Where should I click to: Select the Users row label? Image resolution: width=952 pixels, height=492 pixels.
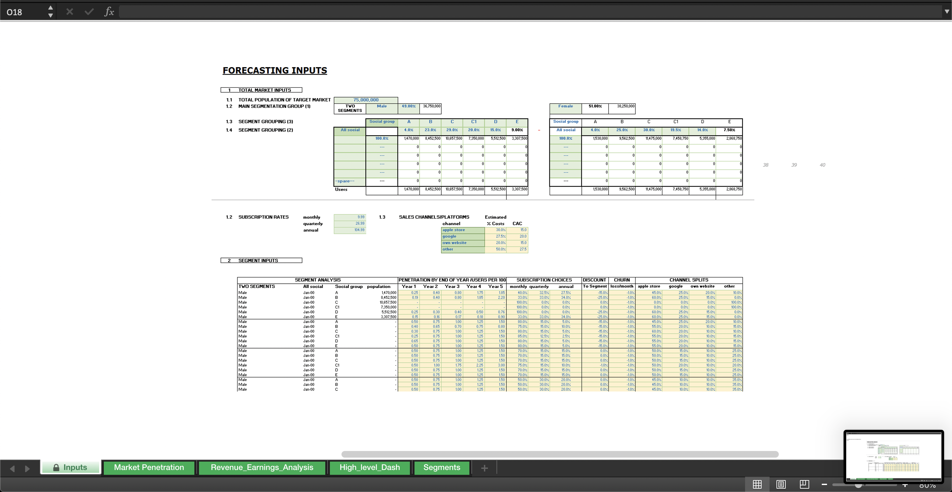341,189
